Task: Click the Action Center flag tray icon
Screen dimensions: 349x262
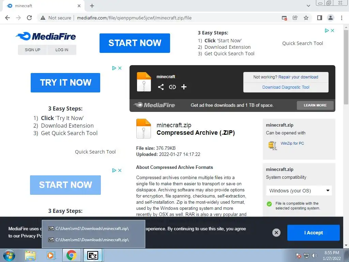Action: pos(298,256)
